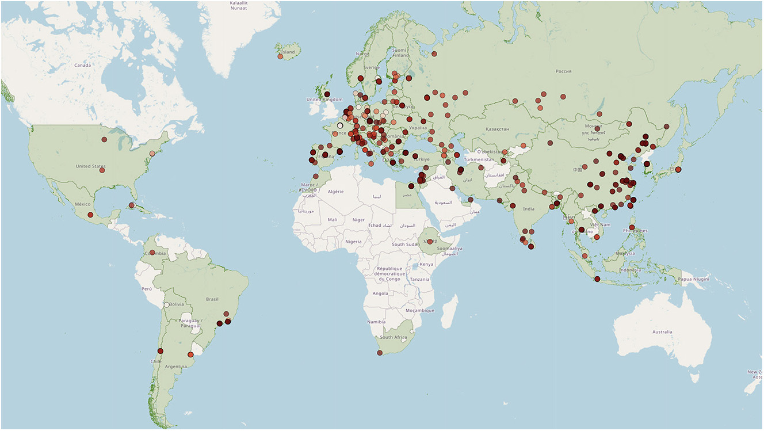Click the marker in the Philippines
Viewport: 764px width, 431px height.
click(x=632, y=227)
